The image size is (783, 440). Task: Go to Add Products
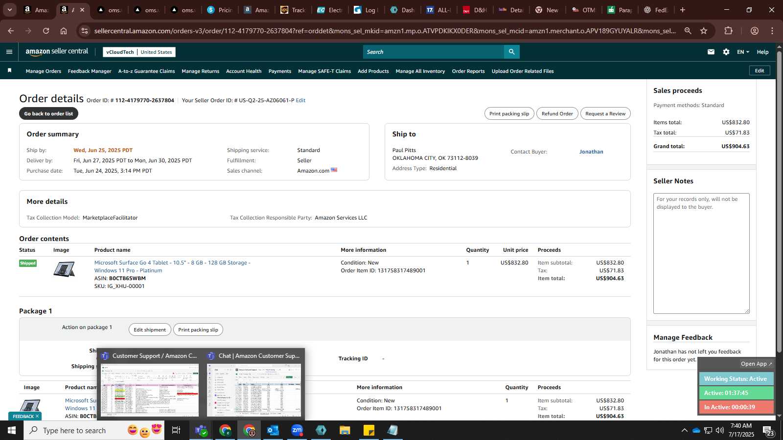coord(373,71)
